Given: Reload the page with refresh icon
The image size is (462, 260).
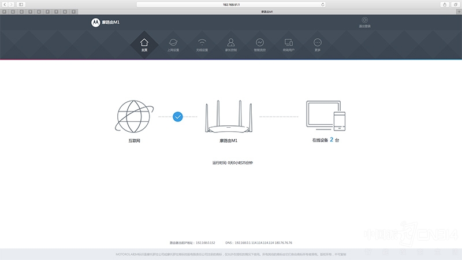Looking at the screenshot, I should pos(323,5).
